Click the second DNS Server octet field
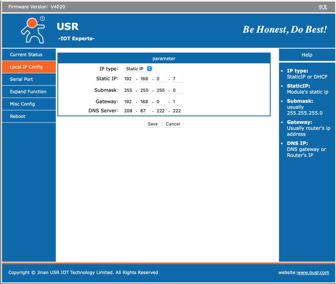This screenshot has width=336, height=284. [145, 111]
